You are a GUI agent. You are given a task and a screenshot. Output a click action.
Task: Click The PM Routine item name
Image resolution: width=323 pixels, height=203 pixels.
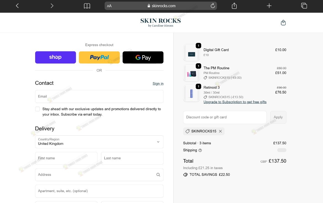click(216, 68)
